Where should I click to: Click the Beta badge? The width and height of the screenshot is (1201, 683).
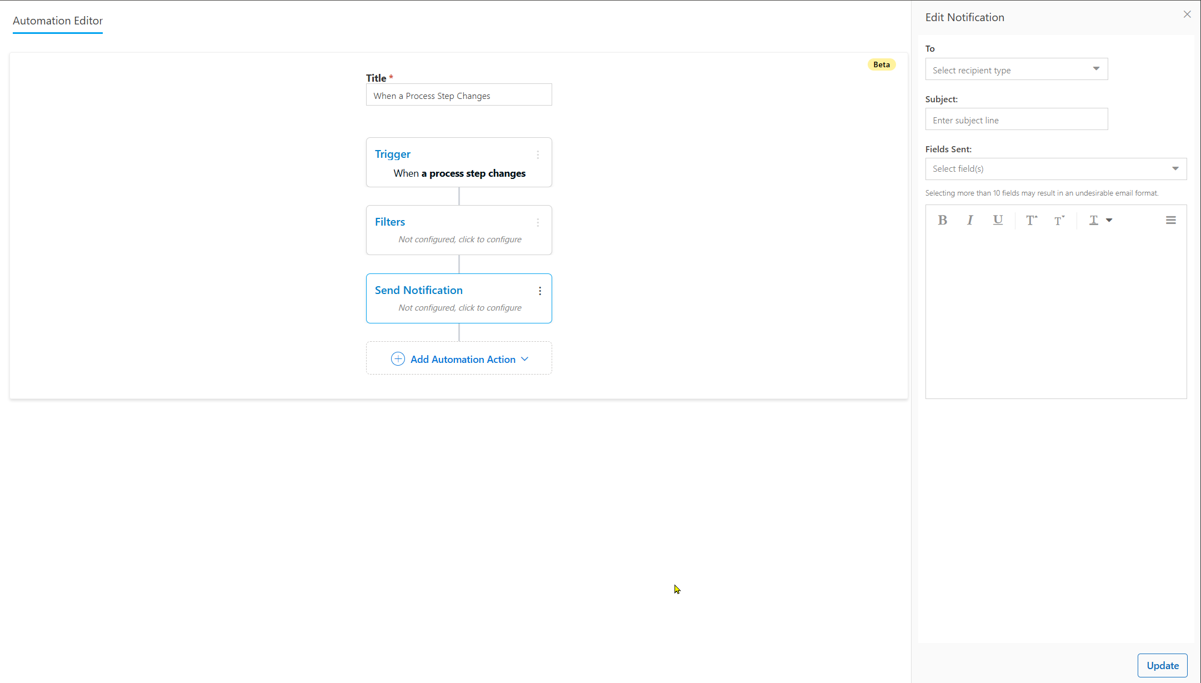click(882, 64)
